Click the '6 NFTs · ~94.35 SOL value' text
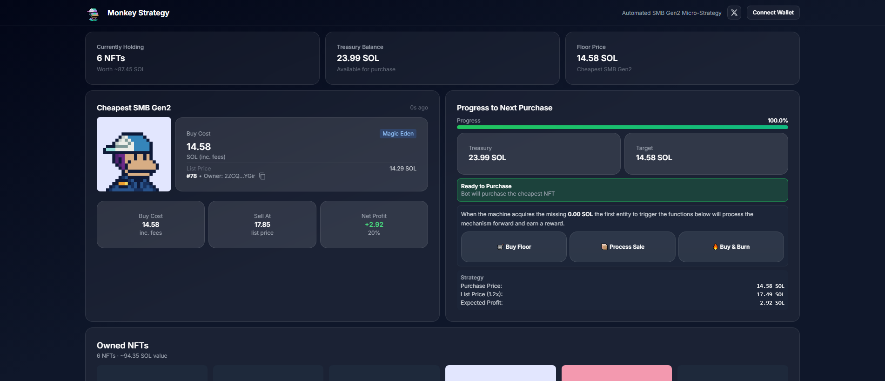This screenshot has height=381, width=885. tap(132, 356)
